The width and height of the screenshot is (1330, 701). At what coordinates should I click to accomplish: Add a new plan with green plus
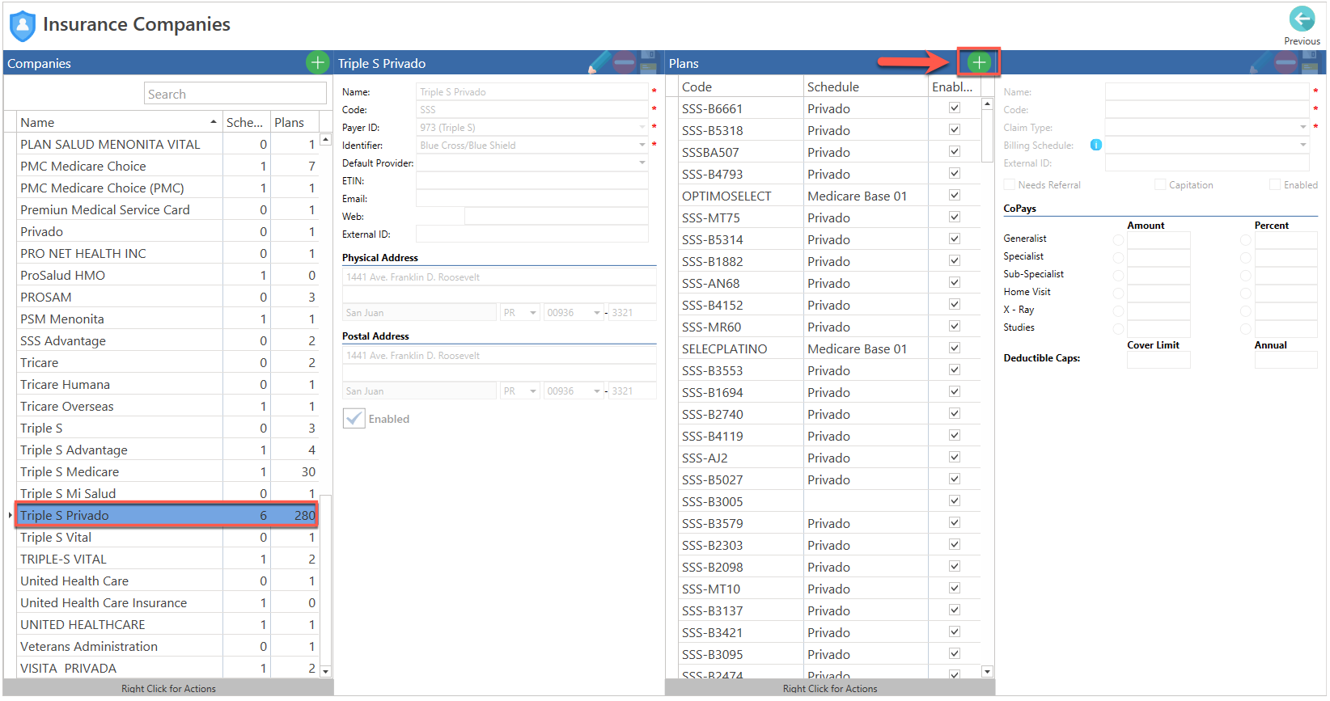(979, 62)
